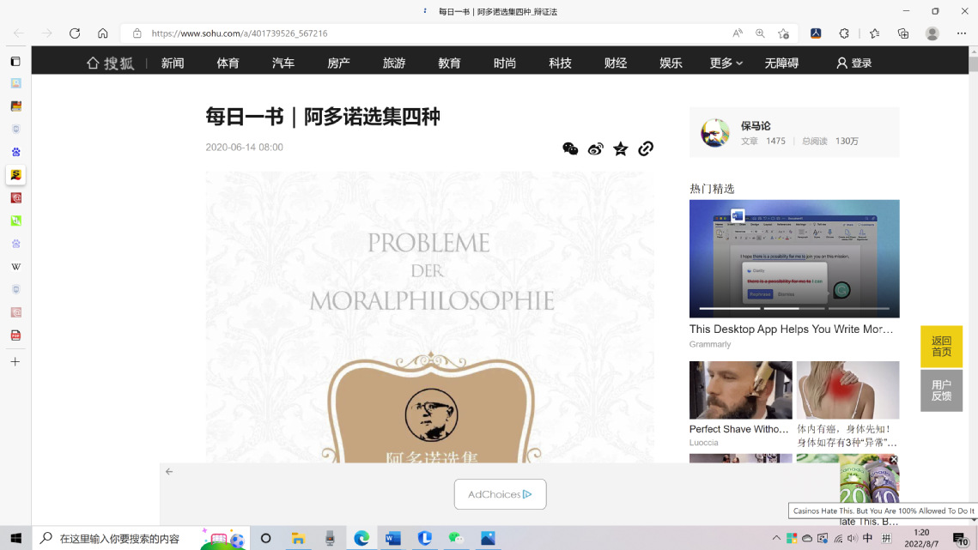Click the 登录 login link

[854, 63]
